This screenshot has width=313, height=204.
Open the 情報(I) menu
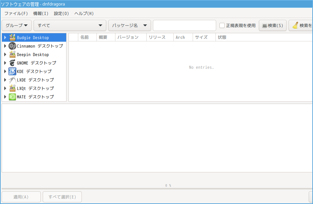click(41, 14)
